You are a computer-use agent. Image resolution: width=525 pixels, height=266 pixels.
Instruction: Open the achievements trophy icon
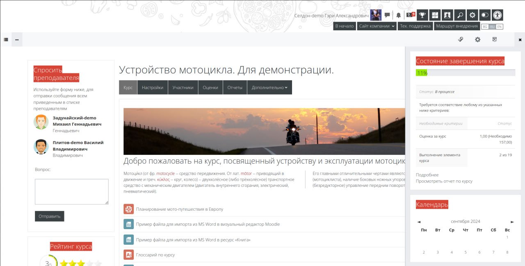[x=422, y=15]
